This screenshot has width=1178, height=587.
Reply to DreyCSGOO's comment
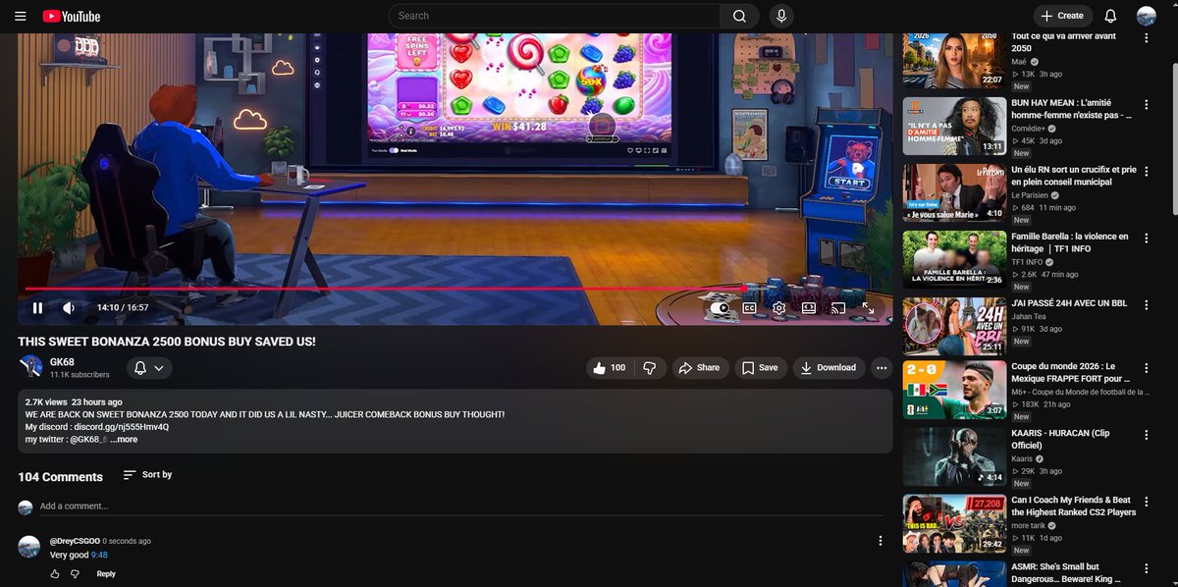[106, 574]
